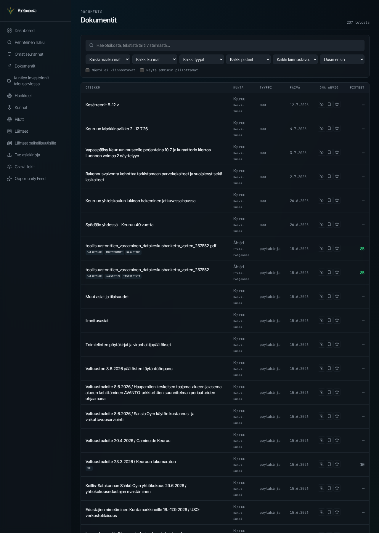Click the Verkkonoste logo icon

click(x=11, y=11)
